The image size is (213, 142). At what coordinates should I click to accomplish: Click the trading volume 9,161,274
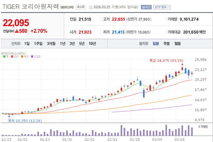tap(189, 19)
